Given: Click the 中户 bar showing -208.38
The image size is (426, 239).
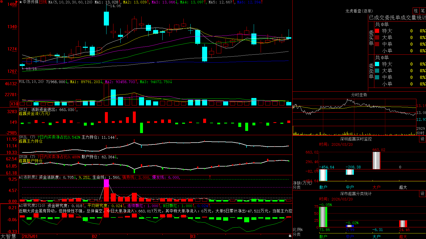Looking at the screenshot, I should click(x=350, y=172).
